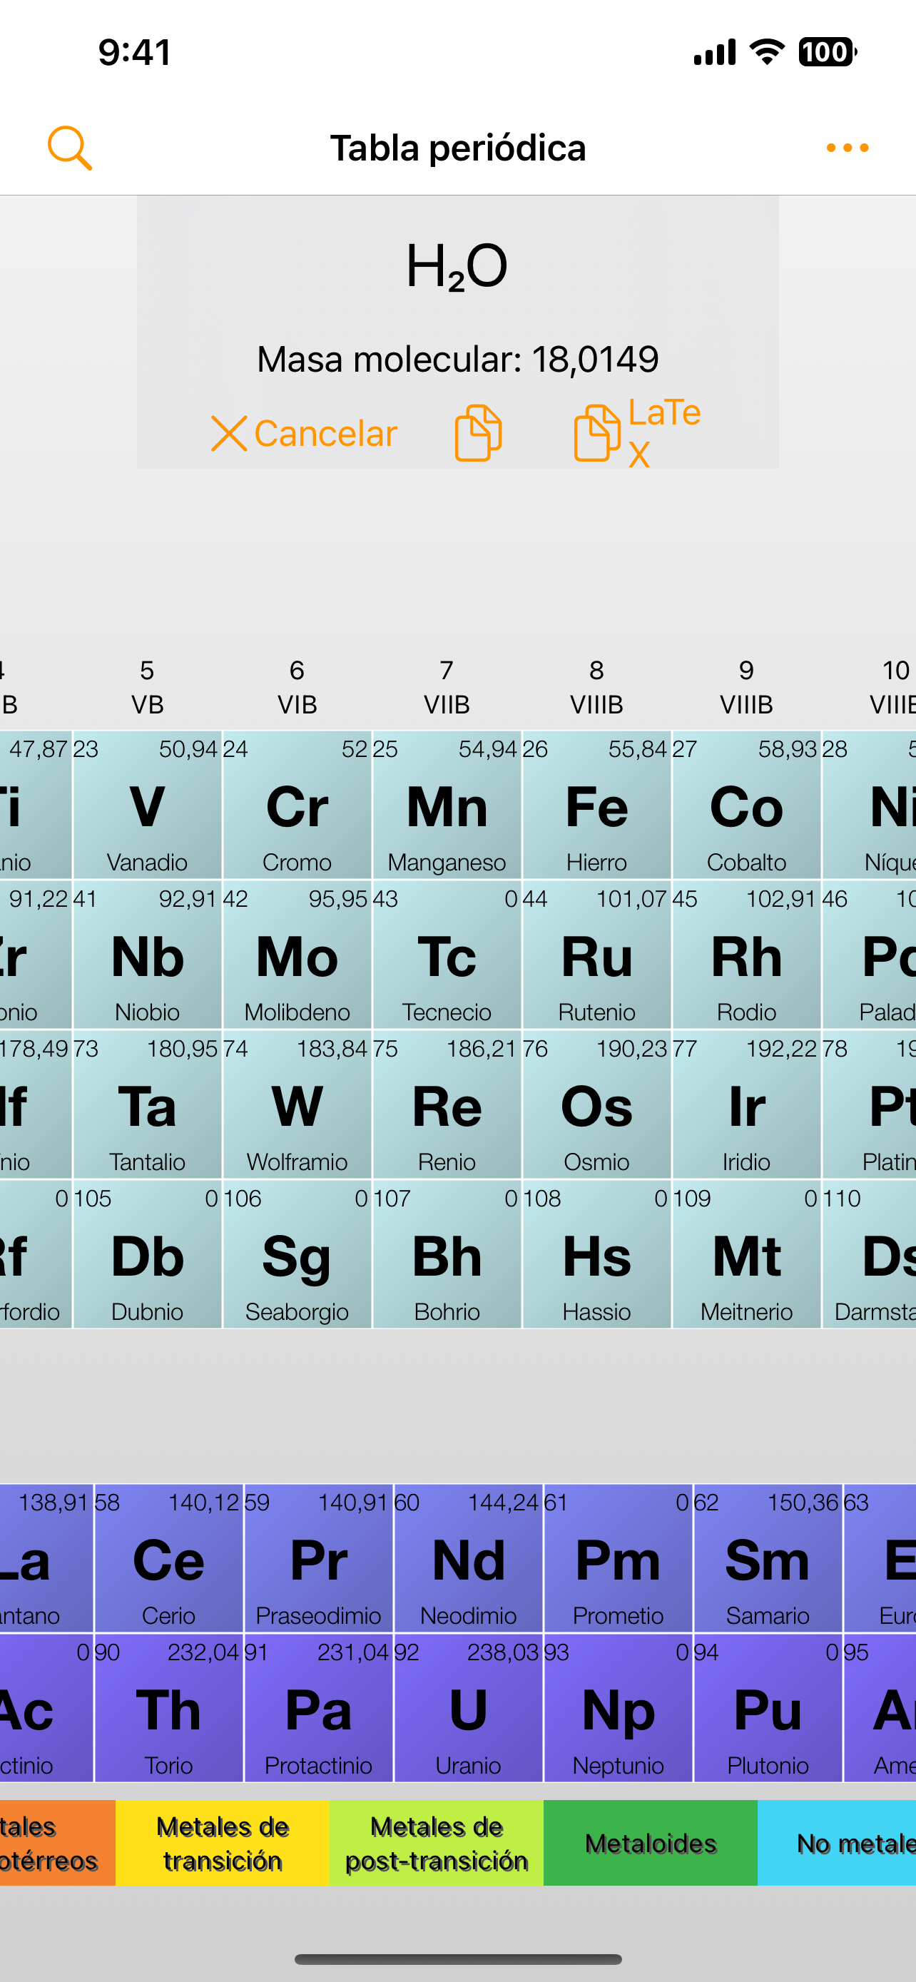Select Cobalto (Co) tile

(746, 805)
